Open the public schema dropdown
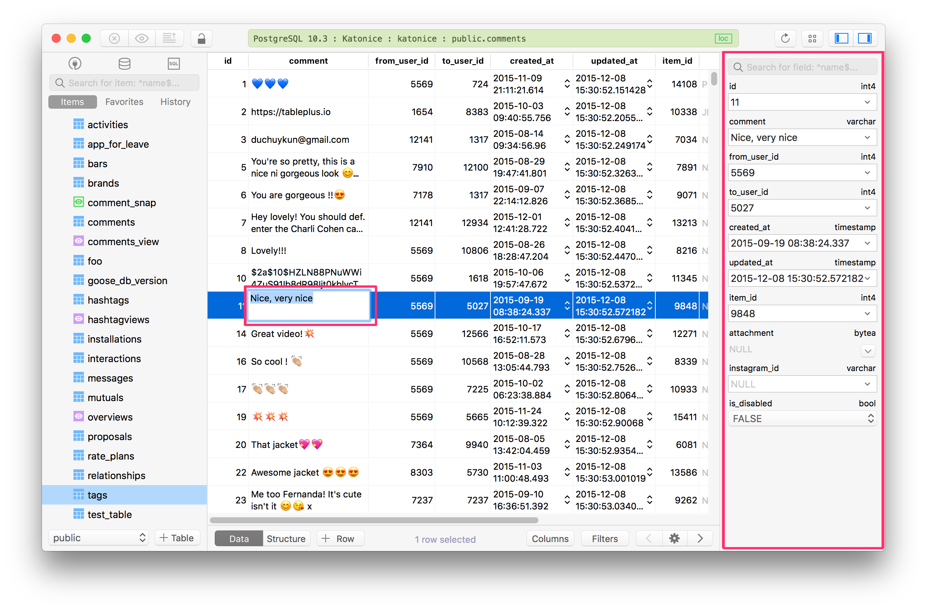 (x=99, y=538)
